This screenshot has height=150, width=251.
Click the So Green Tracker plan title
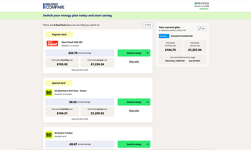coord(64,133)
